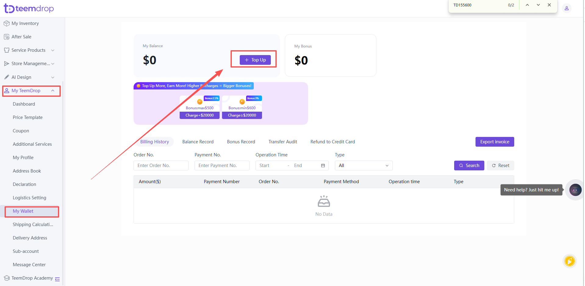
Task: Open TeemDrop Academy
Action: pyautogui.click(x=32, y=278)
